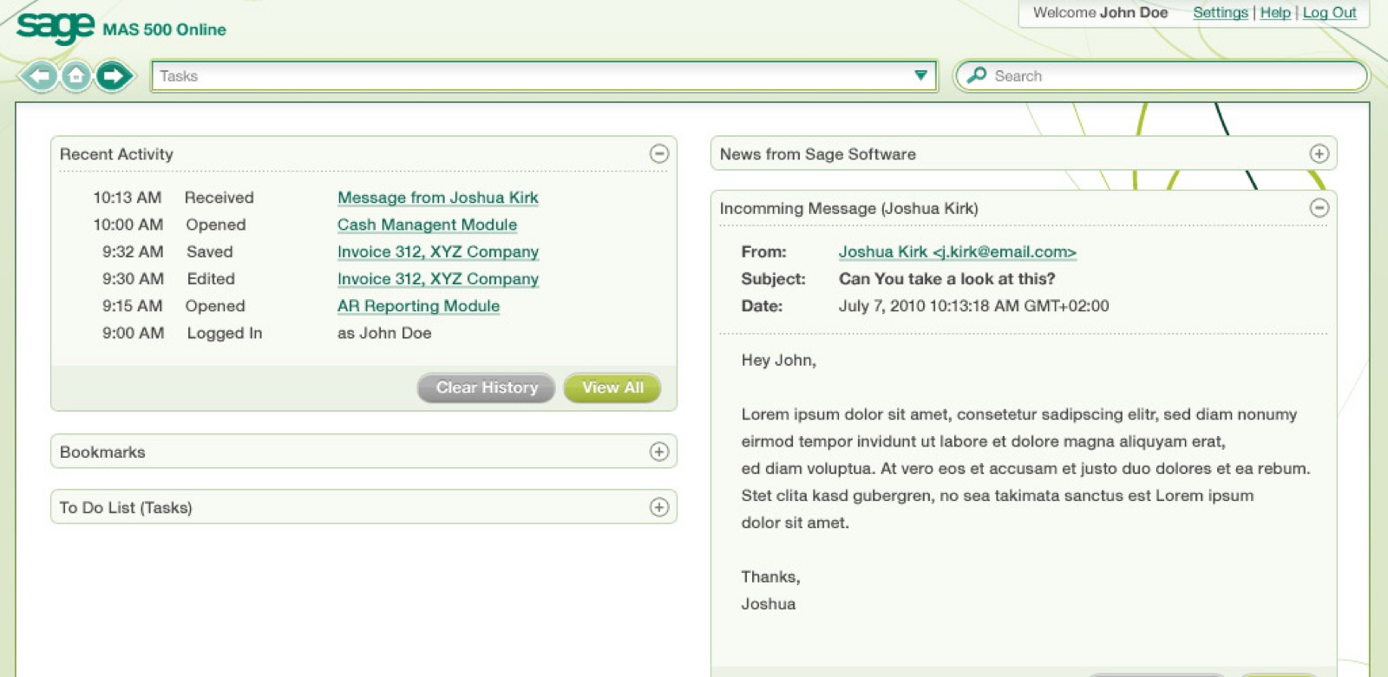This screenshot has height=677, width=1388.
Task: Click 'News from Sage Software' heading
Action: 818,154
